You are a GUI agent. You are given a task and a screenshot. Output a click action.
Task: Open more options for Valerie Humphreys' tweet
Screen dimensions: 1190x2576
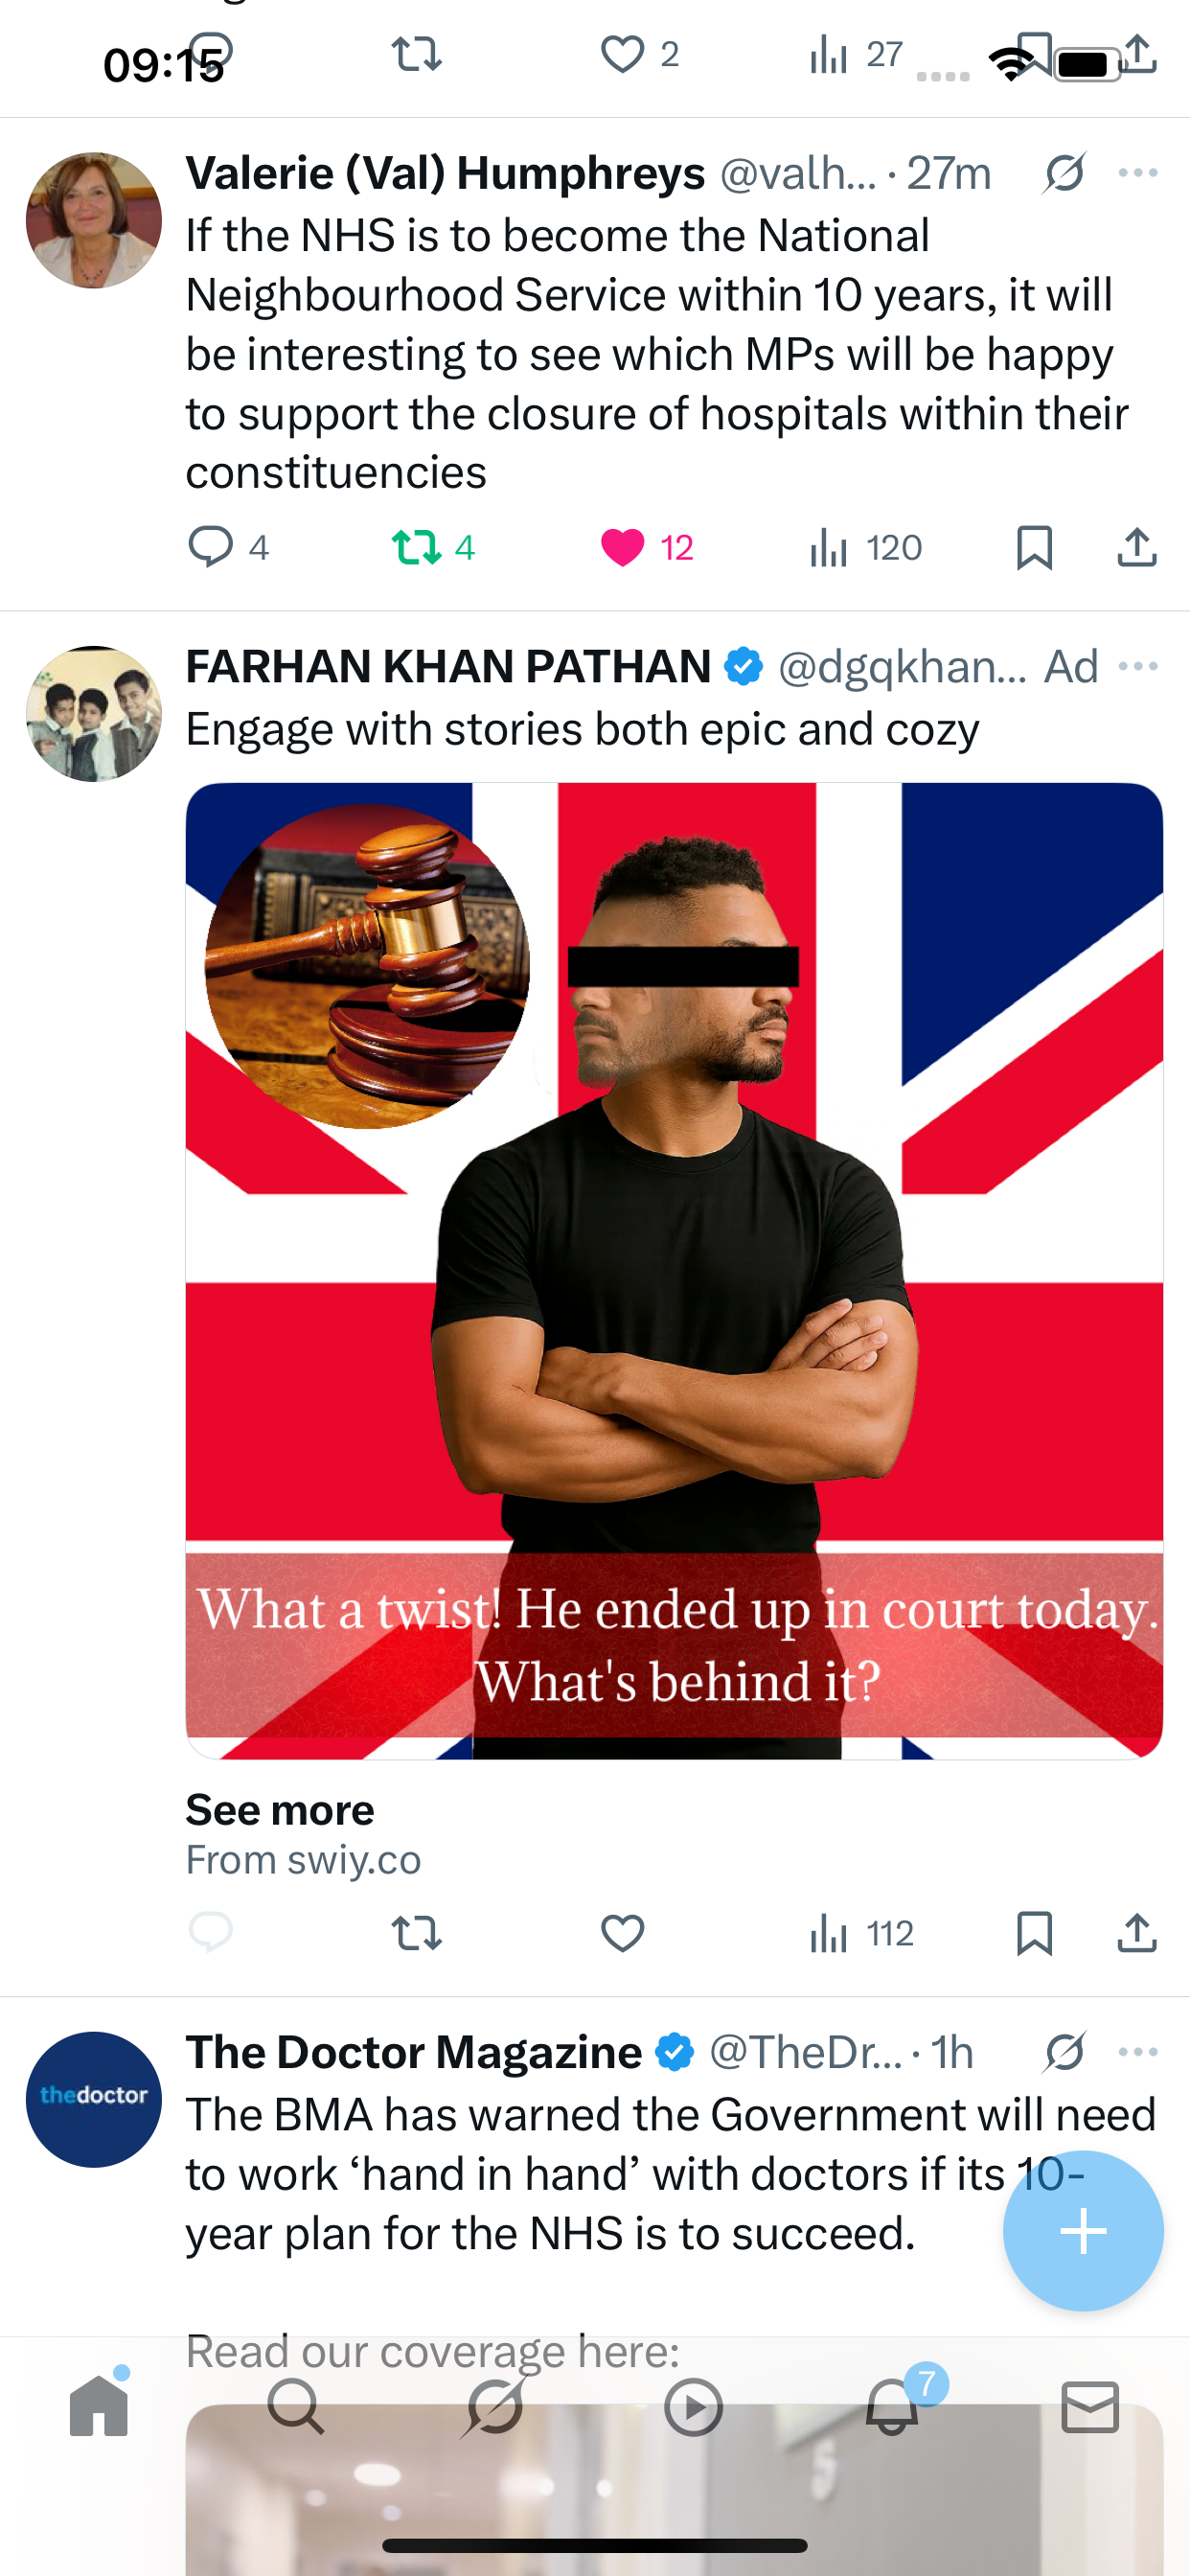[1138, 173]
